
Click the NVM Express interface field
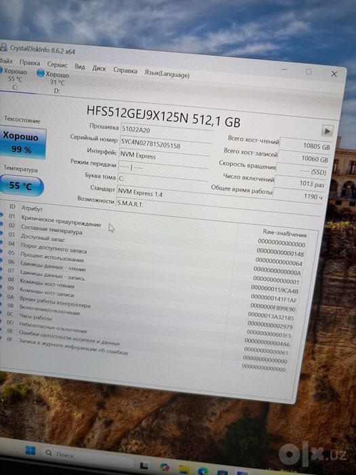pyautogui.click(x=164, y=157)
